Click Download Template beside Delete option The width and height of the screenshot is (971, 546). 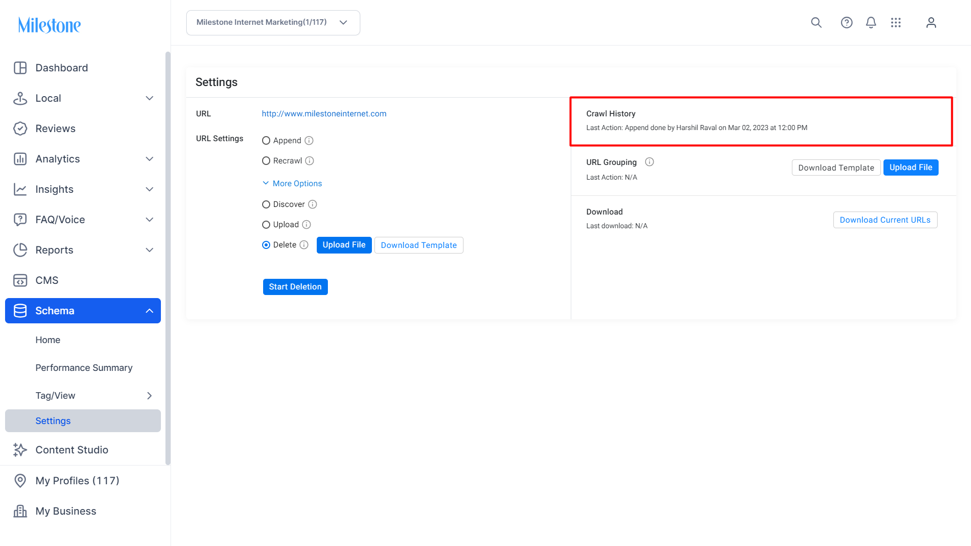419,245
